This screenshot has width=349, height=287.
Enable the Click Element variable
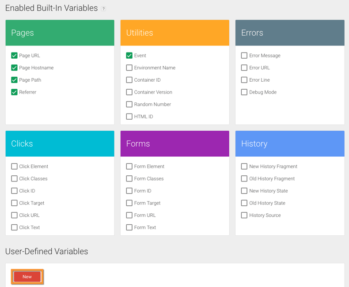click(14, 166)
